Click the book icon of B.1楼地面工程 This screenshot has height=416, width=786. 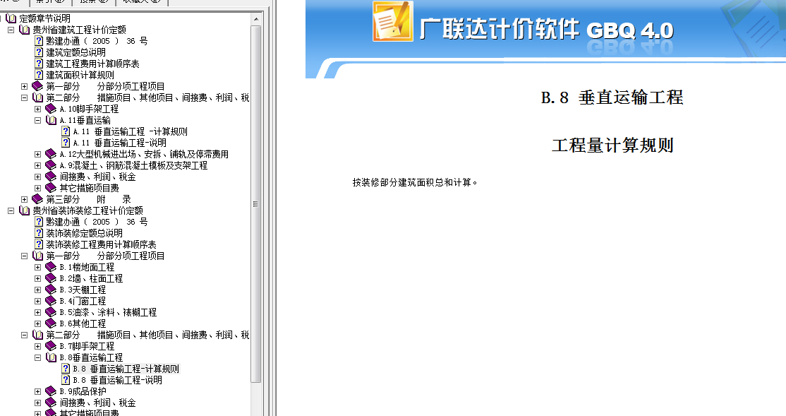tap(51, 267)
